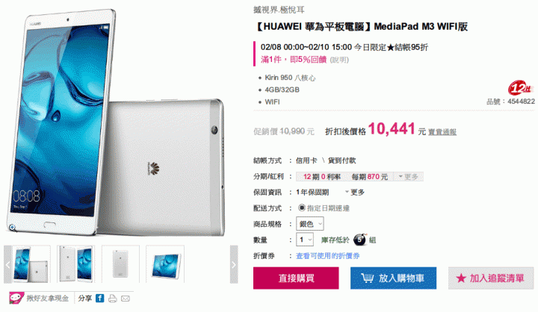Open the 說明 explanation link

pos(339,60)
